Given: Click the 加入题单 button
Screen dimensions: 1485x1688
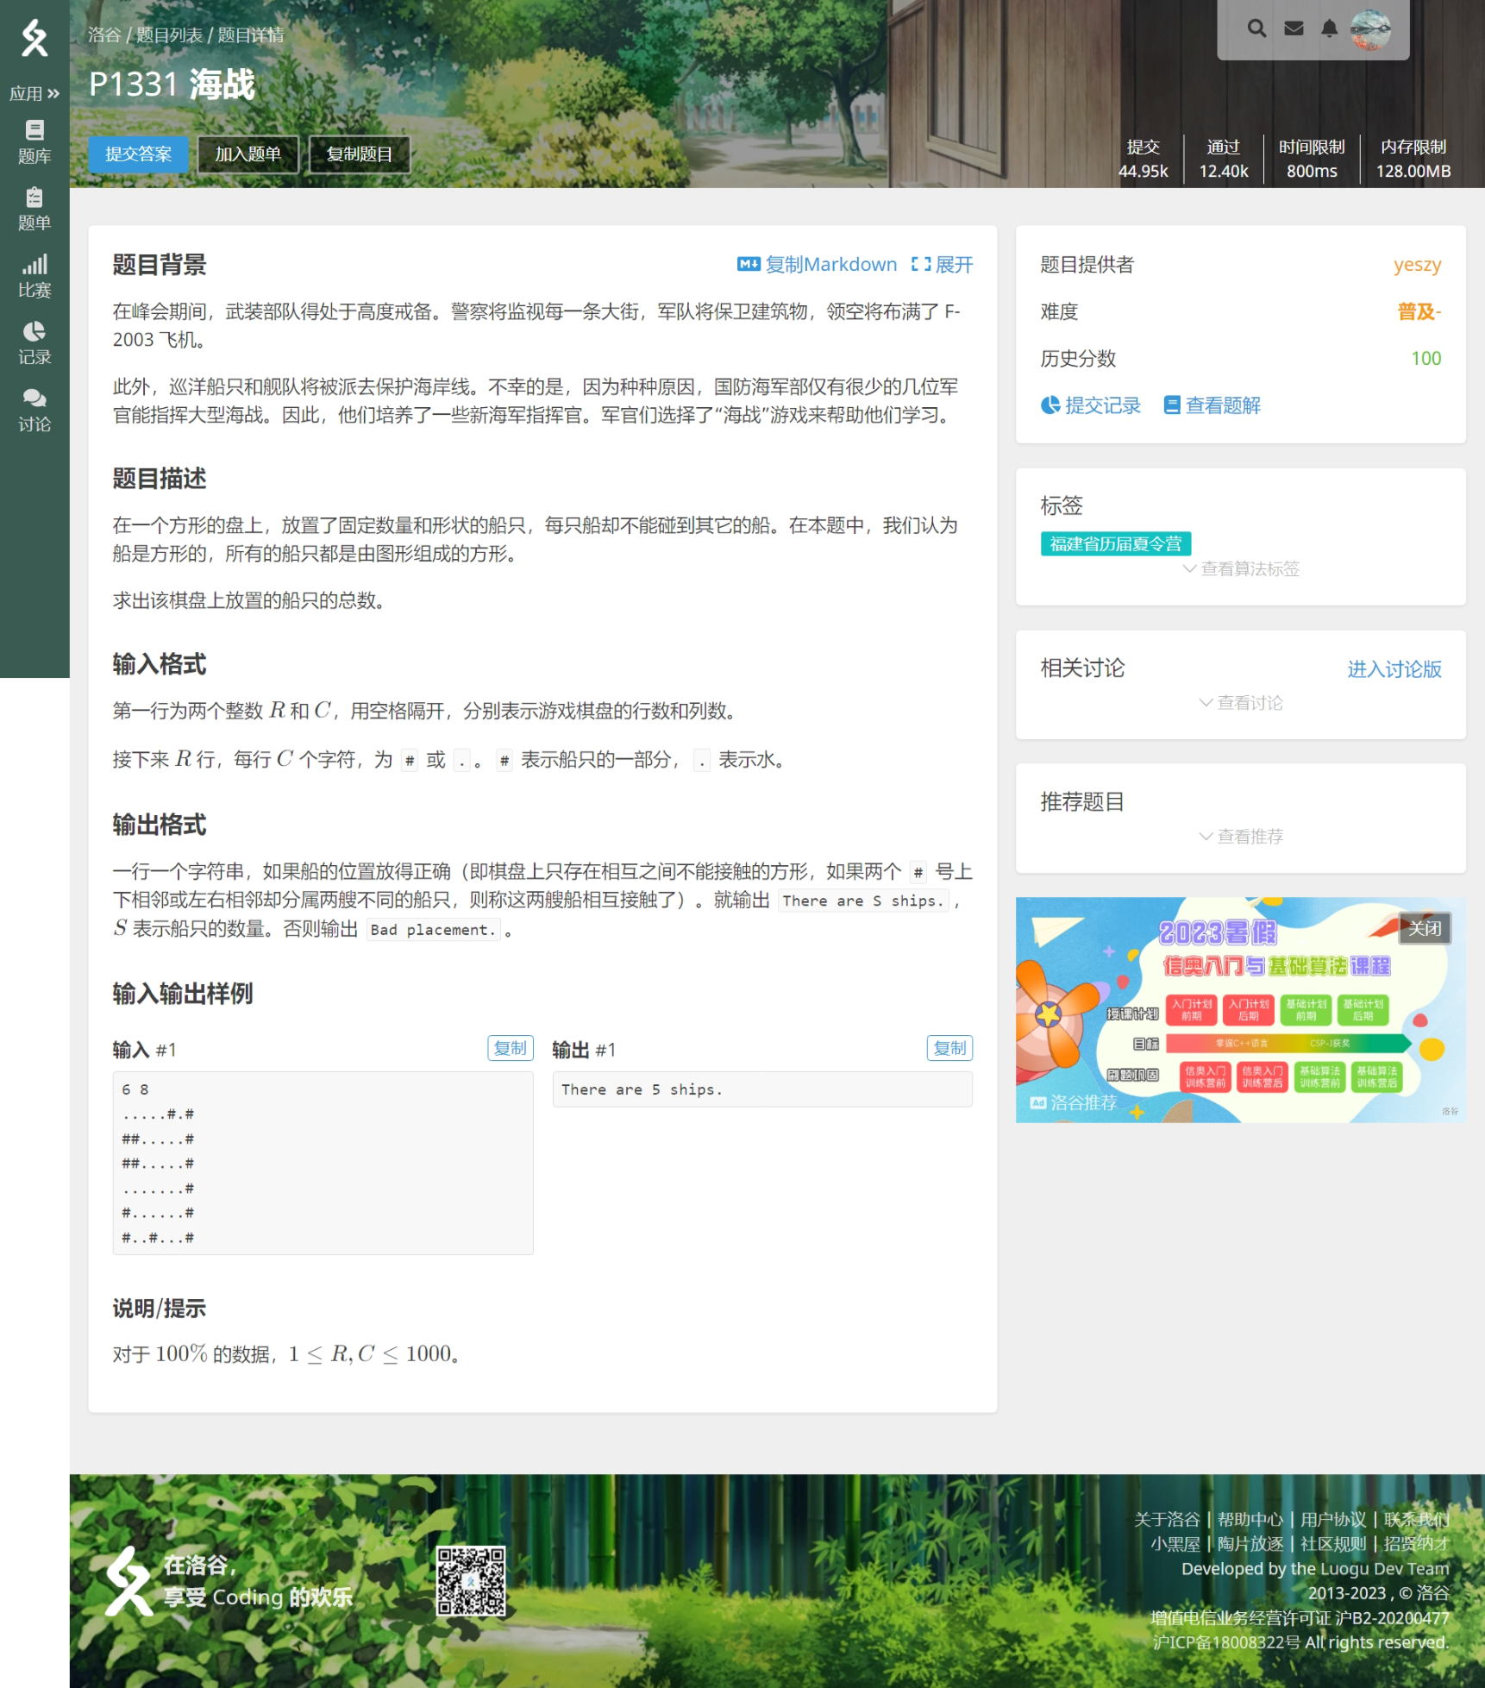Looking at the screenshot, I should (x=247, y=154).
